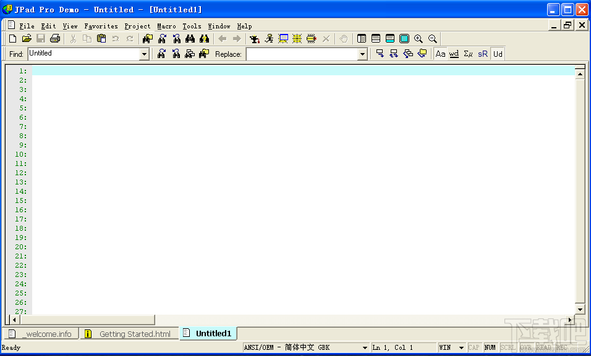Click the vertical scrollbar up arrow

(580, 74)
